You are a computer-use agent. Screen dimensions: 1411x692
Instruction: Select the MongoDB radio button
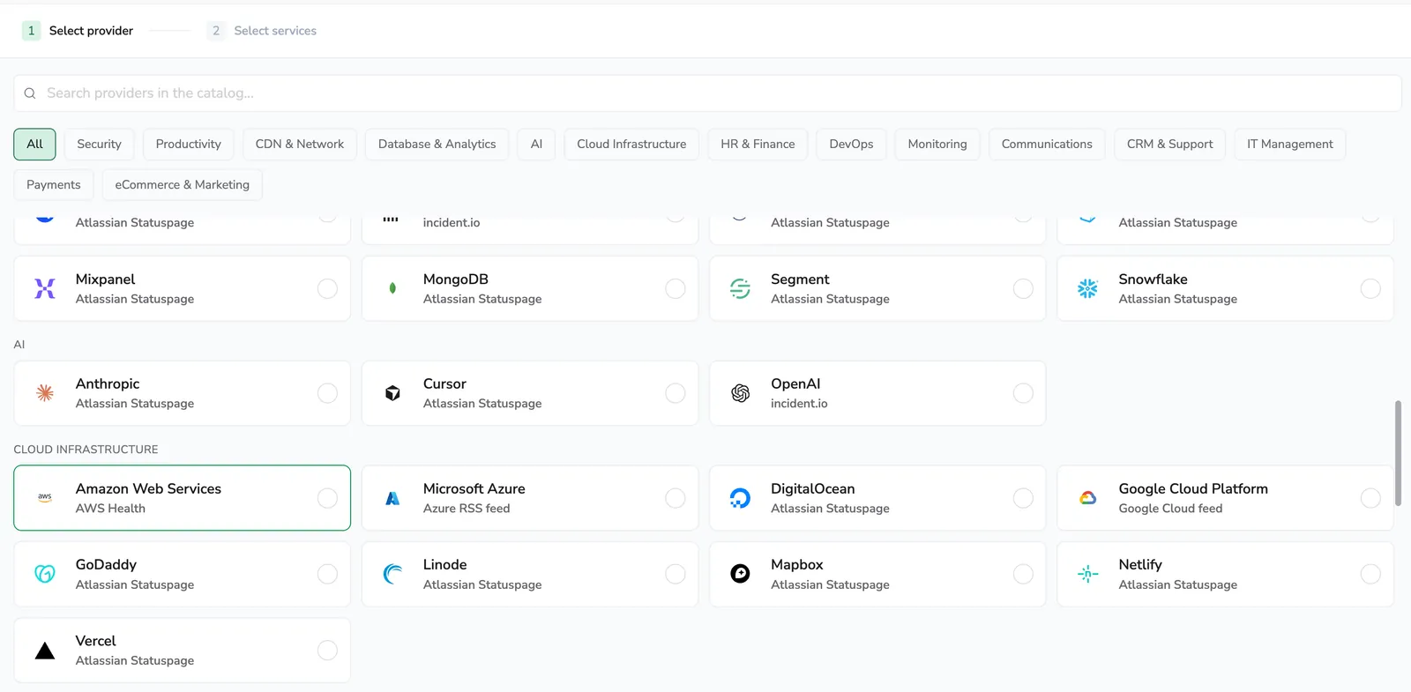point(676,288)
